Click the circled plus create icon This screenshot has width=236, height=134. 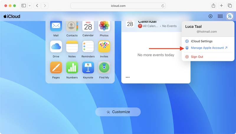(x=210, y=16)
